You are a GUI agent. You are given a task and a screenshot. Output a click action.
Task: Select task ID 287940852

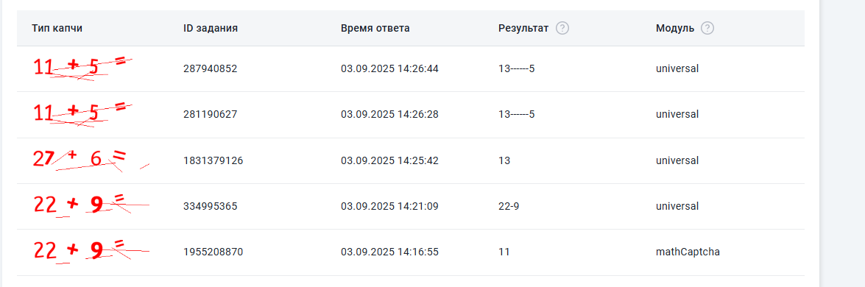click(x=211, y=69)
